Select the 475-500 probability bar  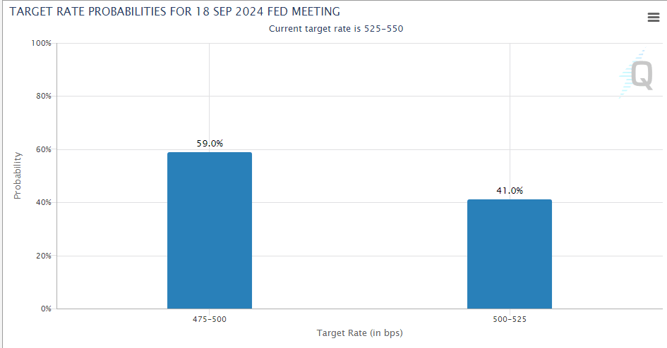pos(210,230)
